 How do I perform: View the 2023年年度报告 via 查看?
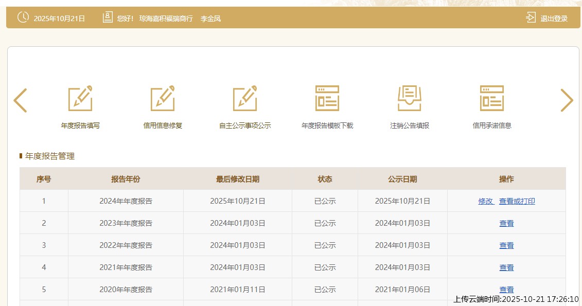(506, 223)
